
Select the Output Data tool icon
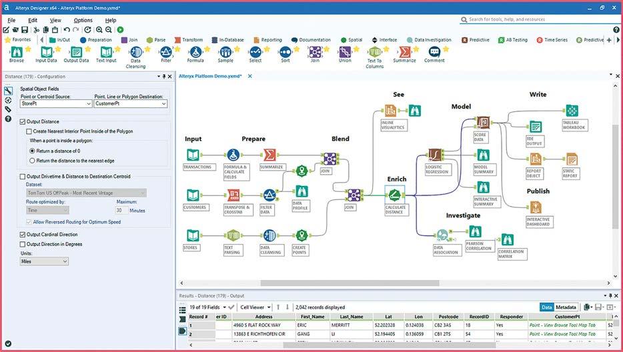(76, 51)
